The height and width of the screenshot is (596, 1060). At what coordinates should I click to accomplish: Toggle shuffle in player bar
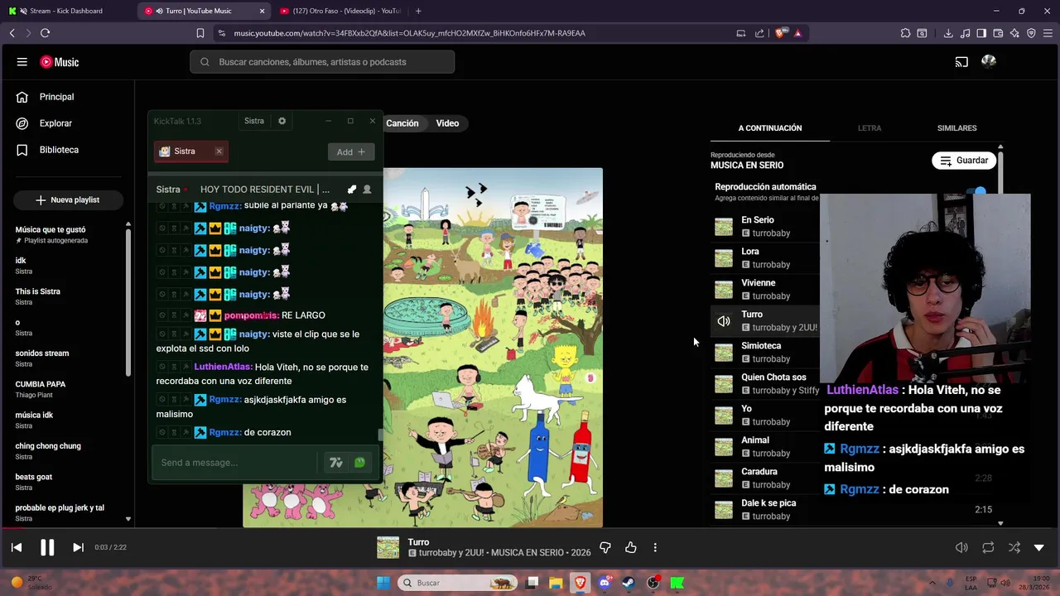pyautogui.click(x=1014, y=547)
